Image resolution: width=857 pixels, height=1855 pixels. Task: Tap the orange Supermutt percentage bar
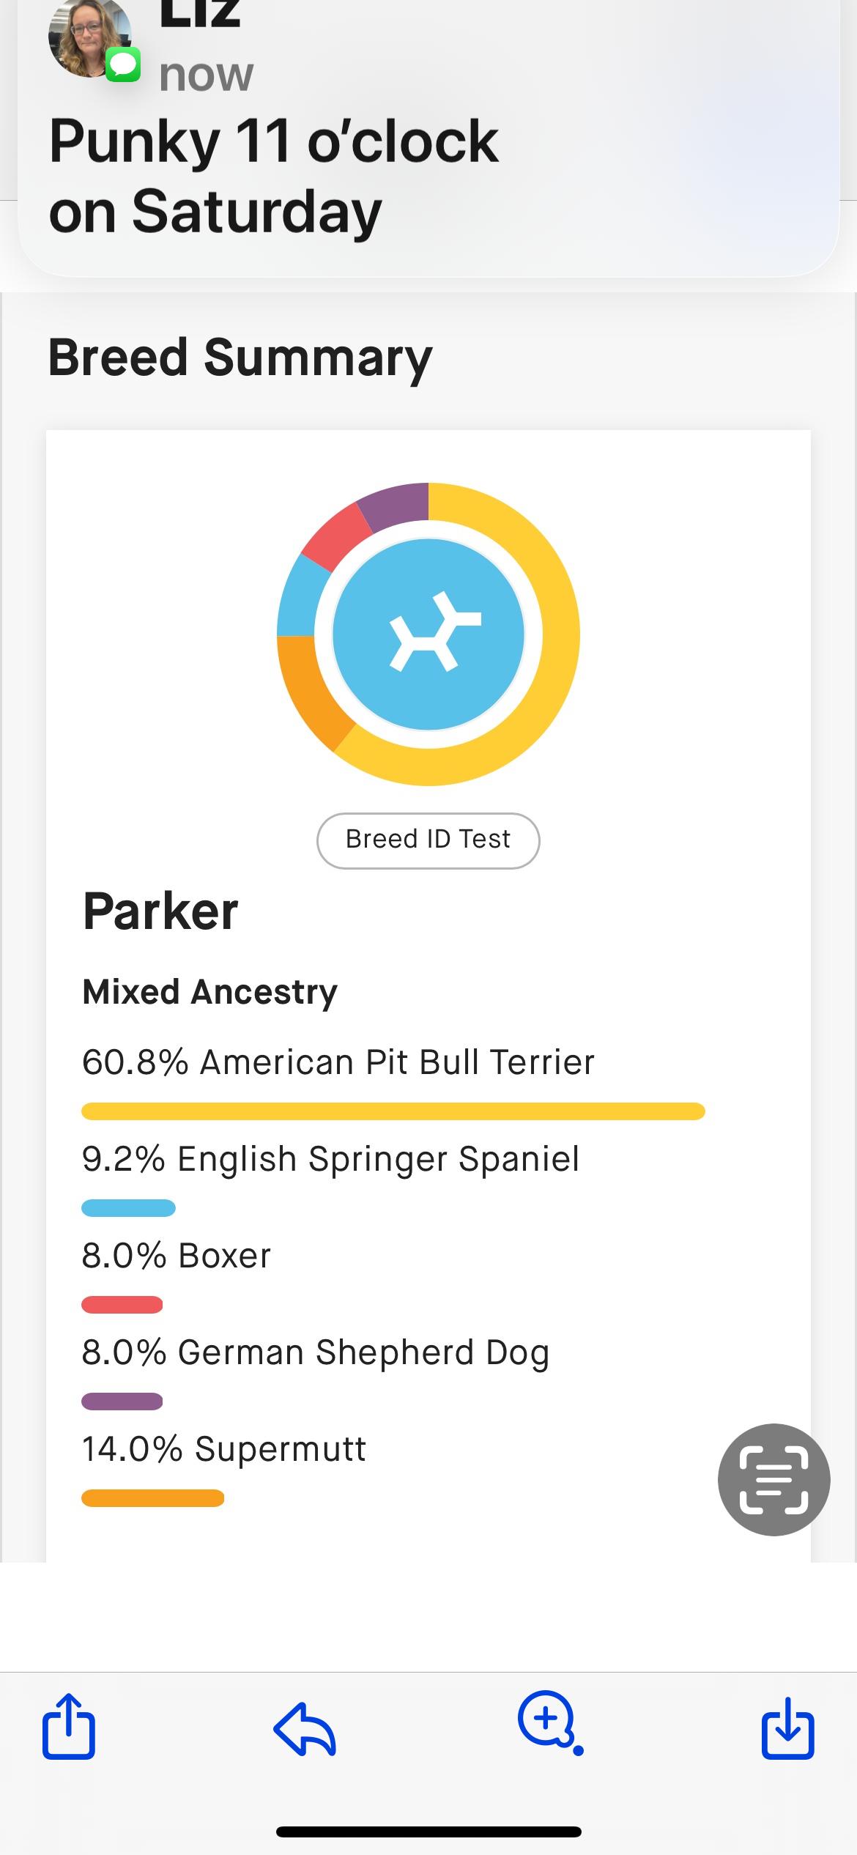(152, 1498)
